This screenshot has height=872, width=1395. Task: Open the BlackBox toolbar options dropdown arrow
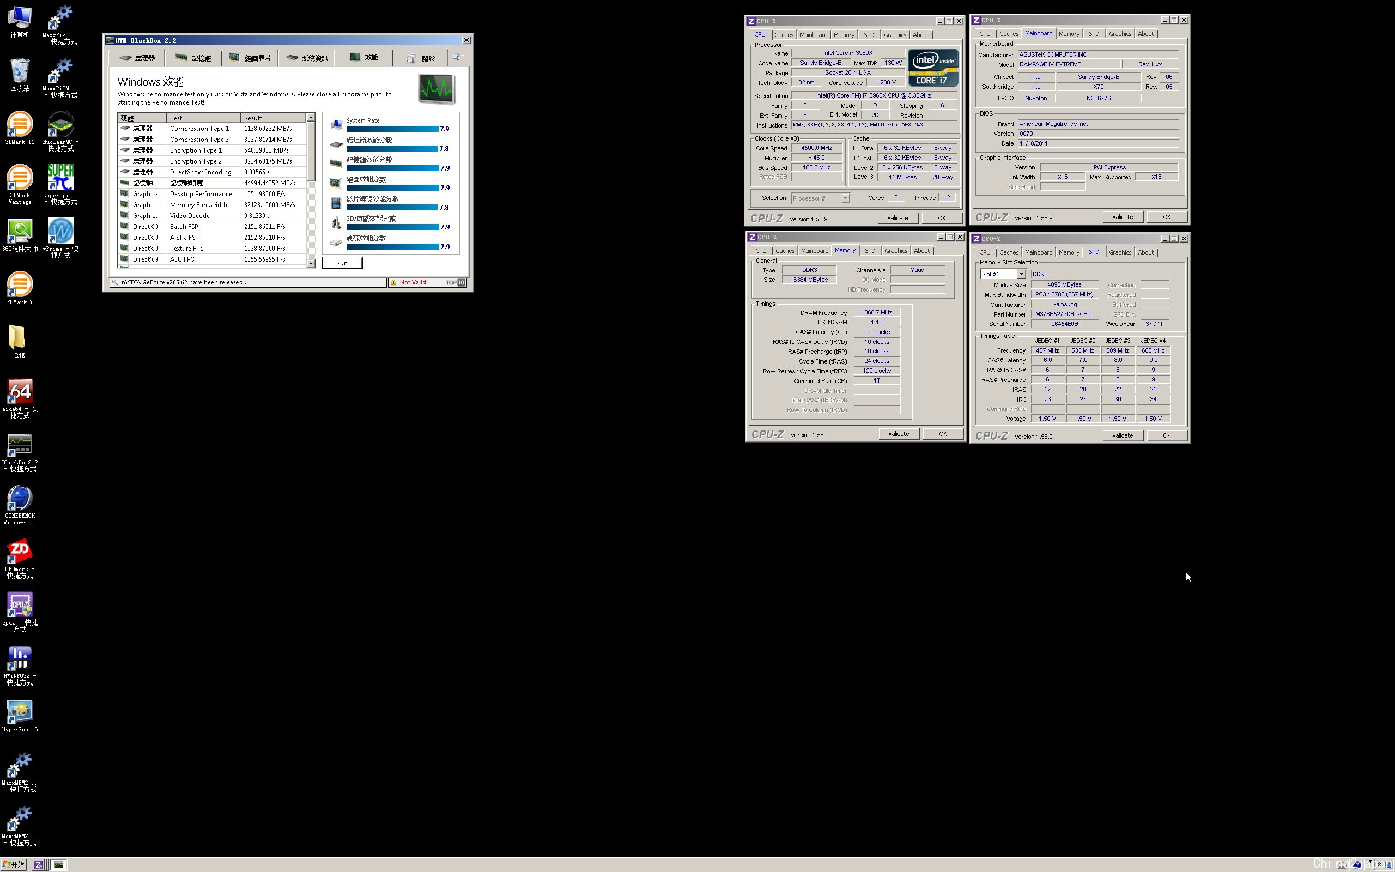coord(463,57)
